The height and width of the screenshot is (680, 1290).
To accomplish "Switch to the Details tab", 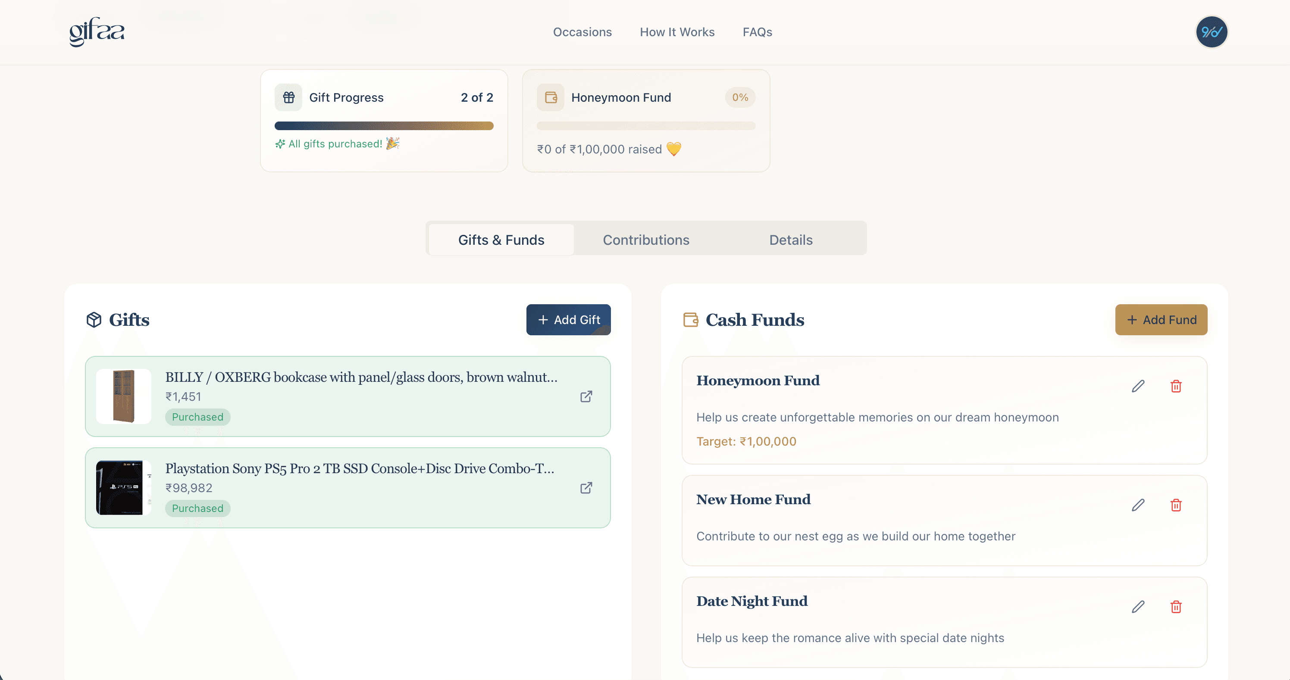I will 791,240.
